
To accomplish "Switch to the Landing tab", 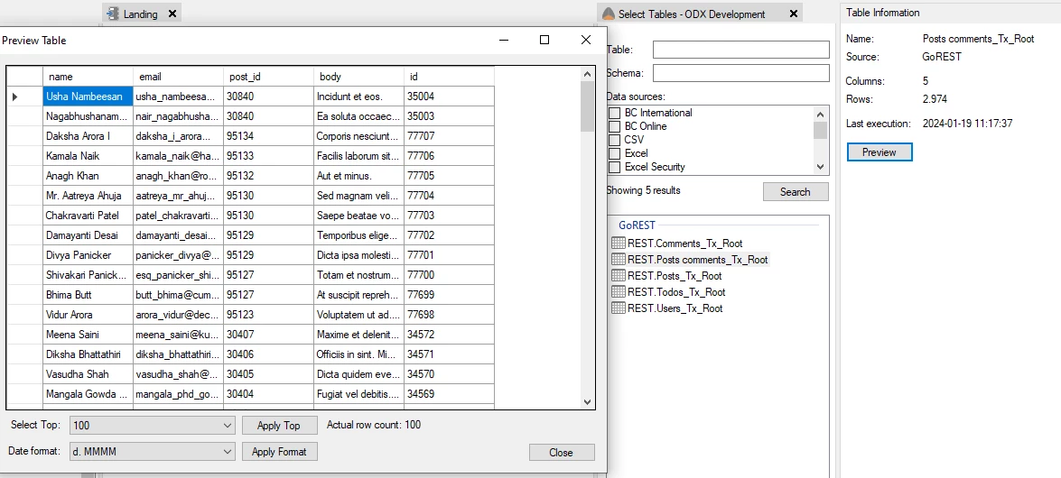I will click(140, 14).
